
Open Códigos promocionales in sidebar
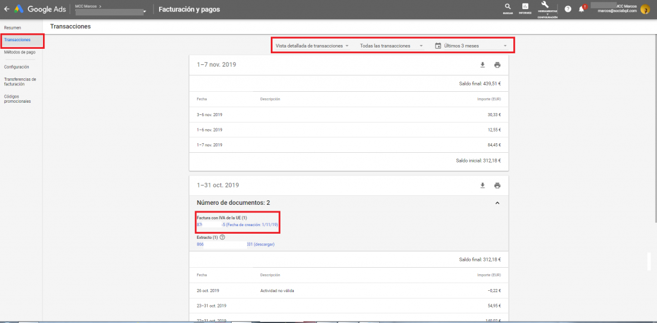[17, 99]
